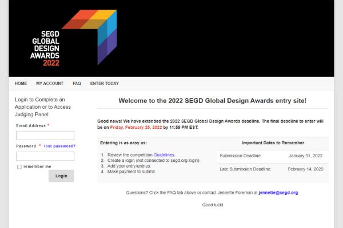Select ENTER TODAY in navigation

pyautogui.click(x=105, y=83)
